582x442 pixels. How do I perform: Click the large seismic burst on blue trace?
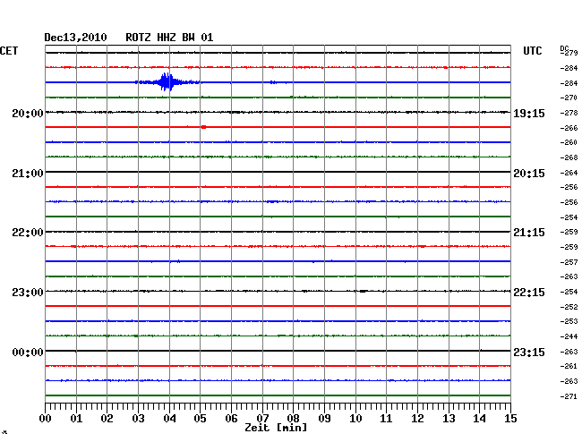(x=167, y=82)
